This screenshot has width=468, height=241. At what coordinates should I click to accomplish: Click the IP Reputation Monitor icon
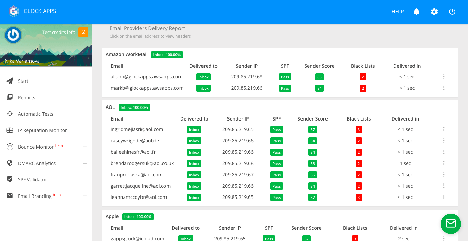[x=10, y=130]
